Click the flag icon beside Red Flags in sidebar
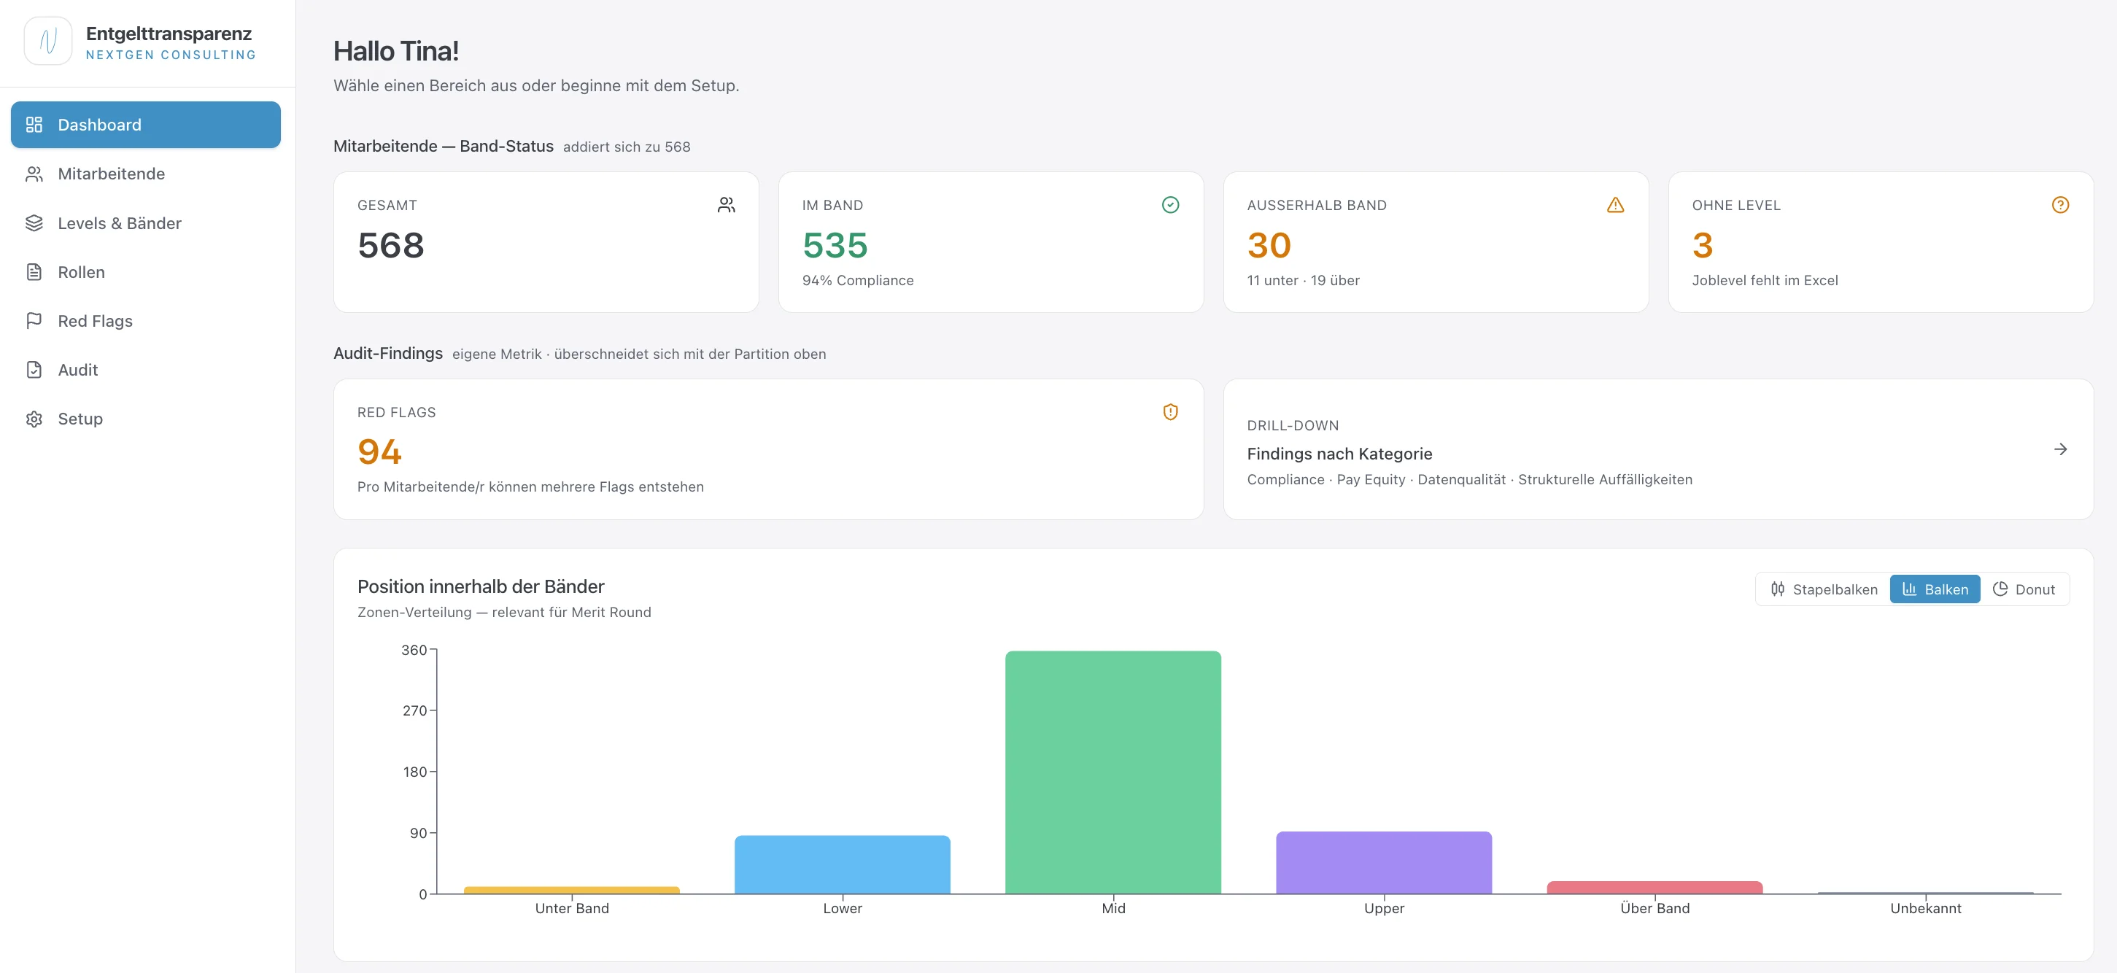2117x973 pixels. (34, 320)
